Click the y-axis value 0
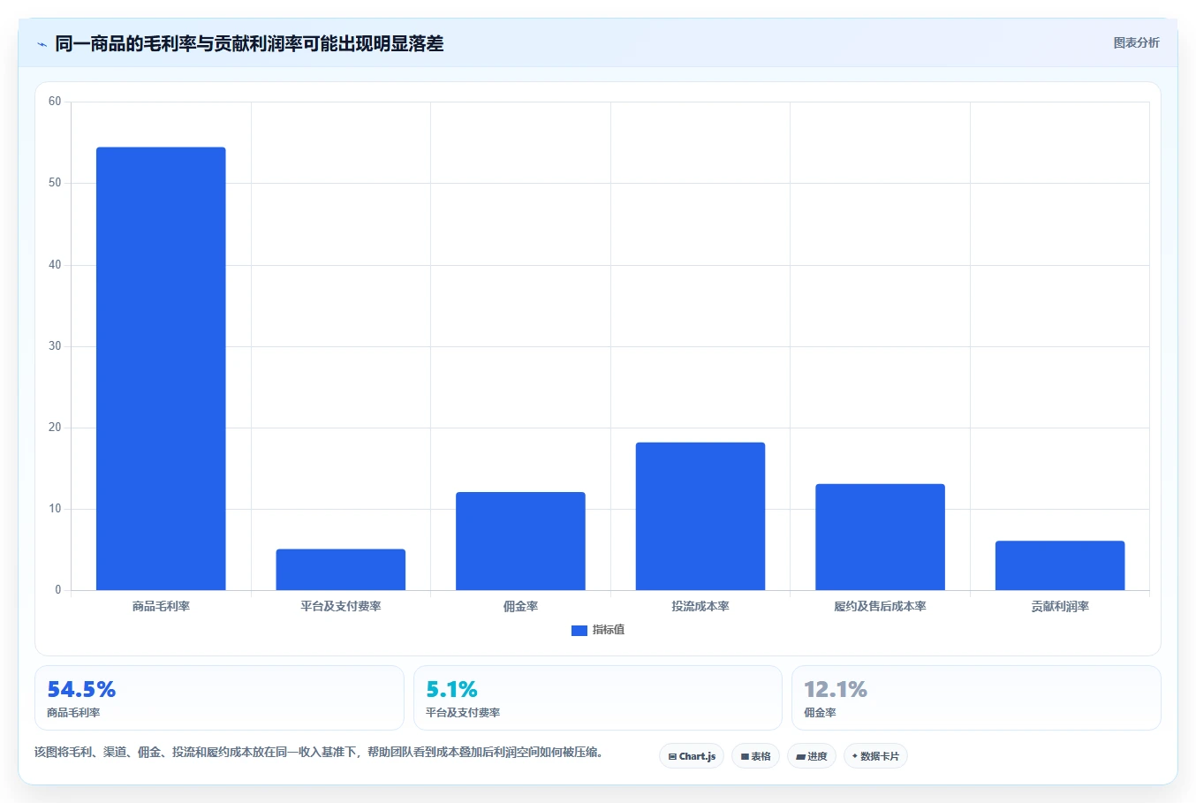This screenshot has width=1196, height=803. 58,590
